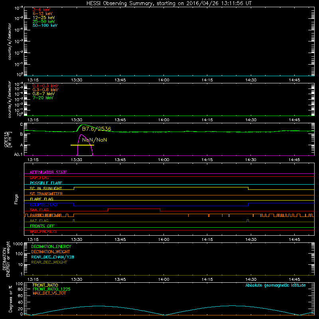
Task: Select the ATTENUATOR_STATE flag label
Action: [48, 172]
